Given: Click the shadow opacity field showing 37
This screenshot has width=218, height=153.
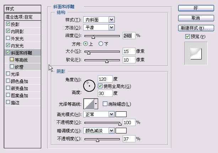Looking at the screenshot, I should (x=129, y=139).
